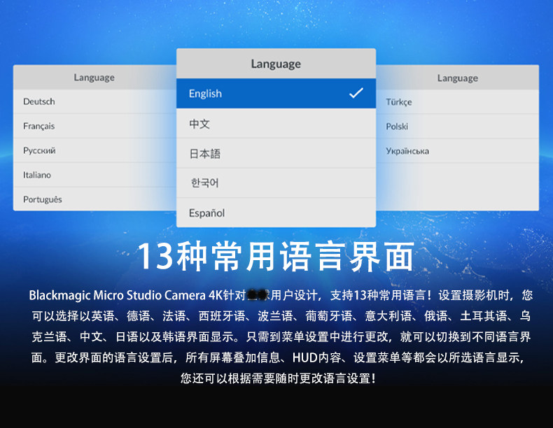The height and width of the screenshot is (428, 553).
Task: Choose Français language row
Action: pyautogui.click(x=95, y=126)
